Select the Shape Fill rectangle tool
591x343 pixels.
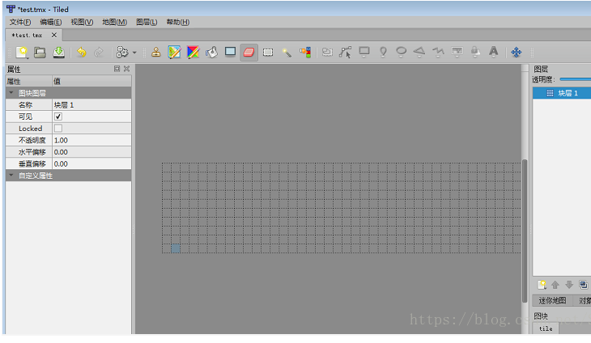point(230,52)
